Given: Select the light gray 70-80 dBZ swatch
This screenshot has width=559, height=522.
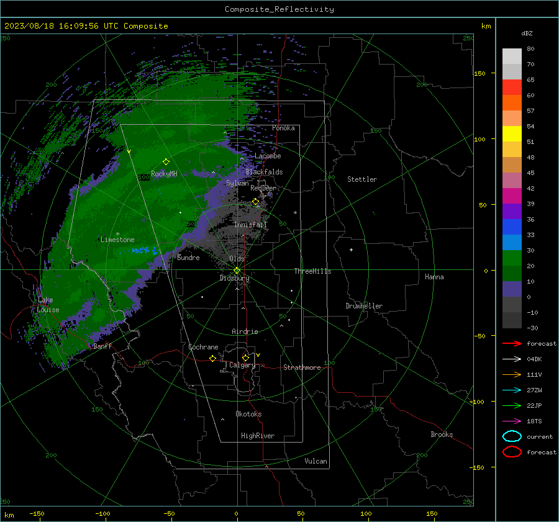Looking at the screenshot, I should 512,56.
